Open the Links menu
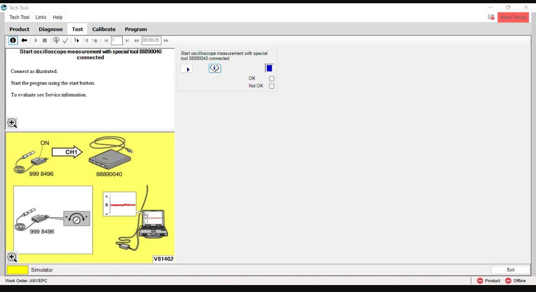 tap(41, 17)
